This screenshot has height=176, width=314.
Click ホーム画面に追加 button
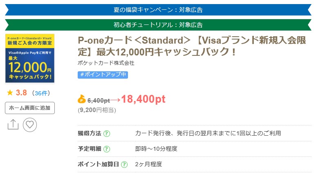(x=30, y=108)
